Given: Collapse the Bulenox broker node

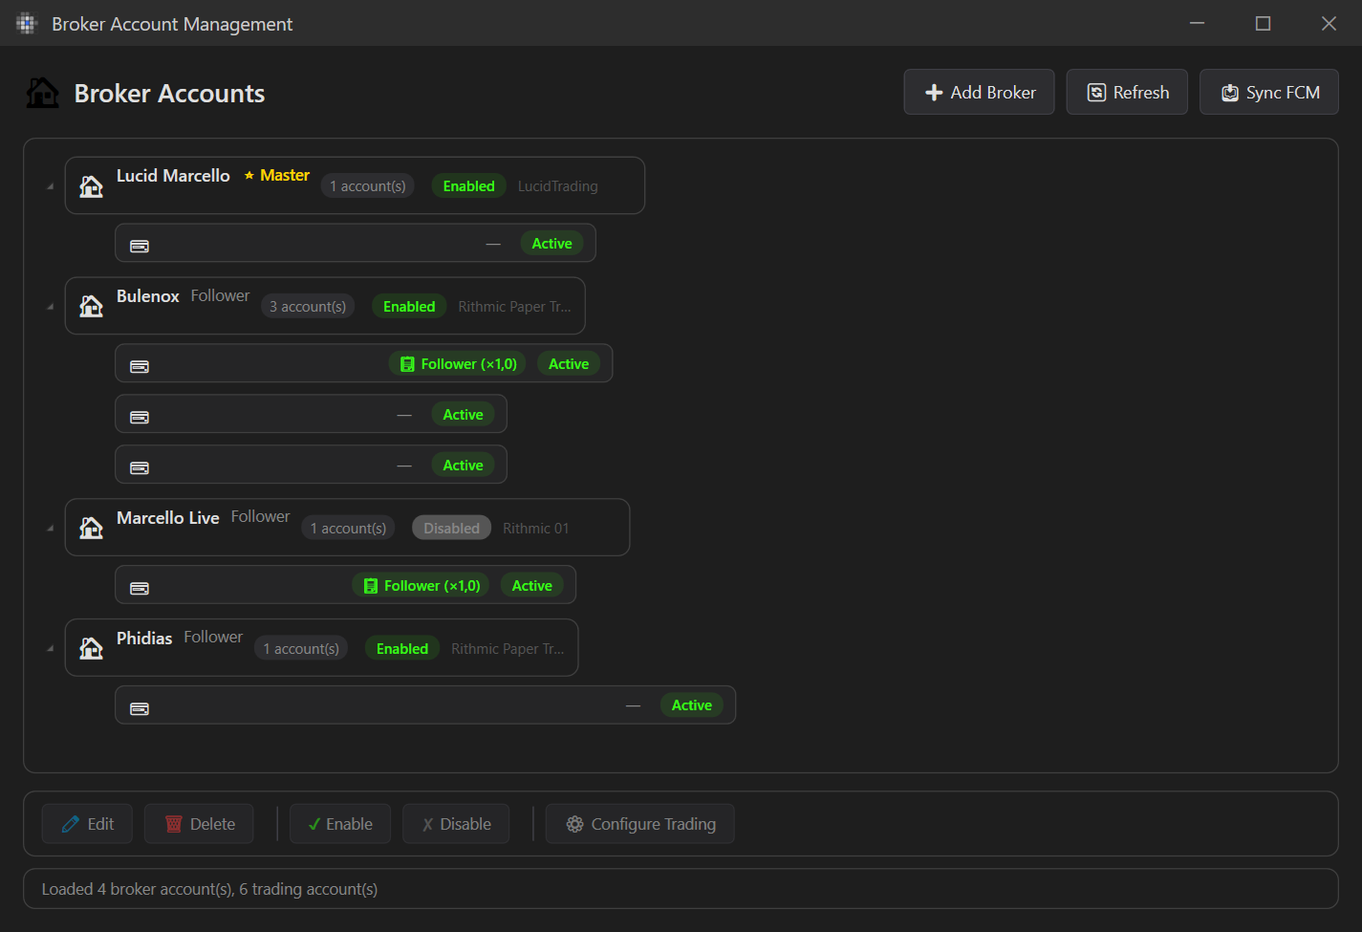Looking at the screenshot, I should click(x=50, y=307).
